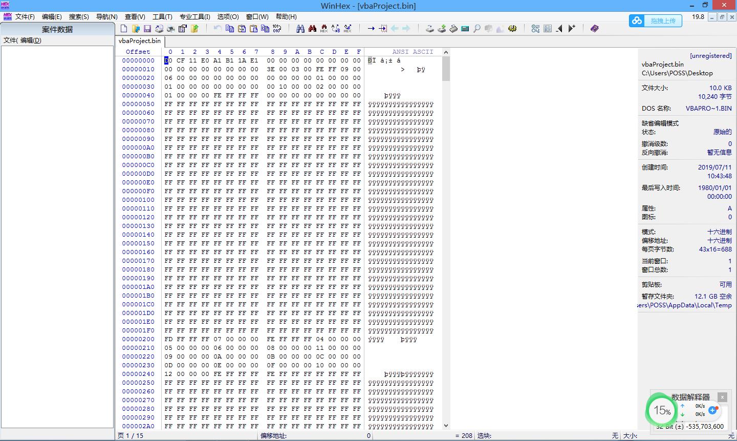Save the file with the floppy disk icon
737x441 pixels.
point(147,29)
